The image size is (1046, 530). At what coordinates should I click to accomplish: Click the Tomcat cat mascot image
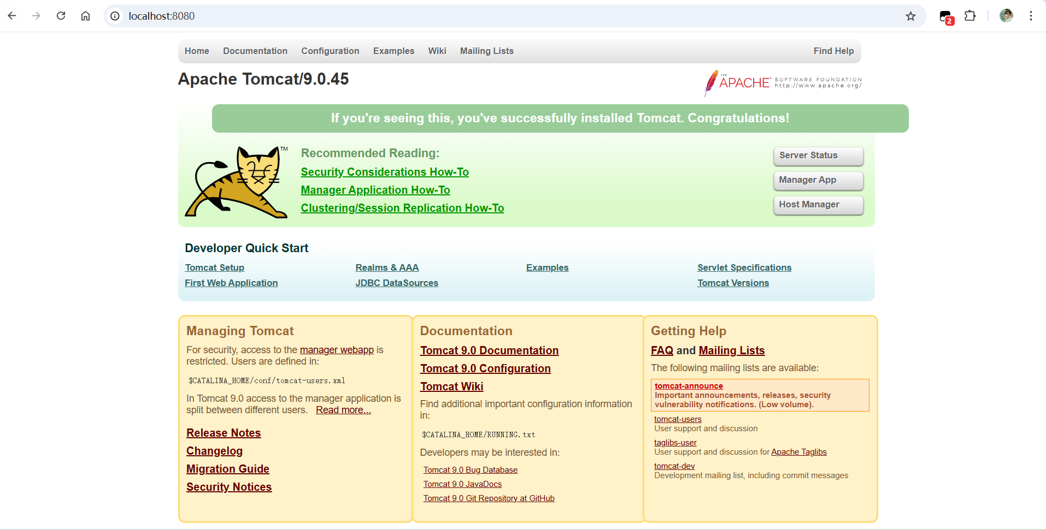pyautogui.click(x=236, y=182)
